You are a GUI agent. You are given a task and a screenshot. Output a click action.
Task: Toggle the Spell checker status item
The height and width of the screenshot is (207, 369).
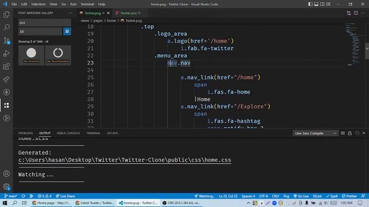point(332,196)
